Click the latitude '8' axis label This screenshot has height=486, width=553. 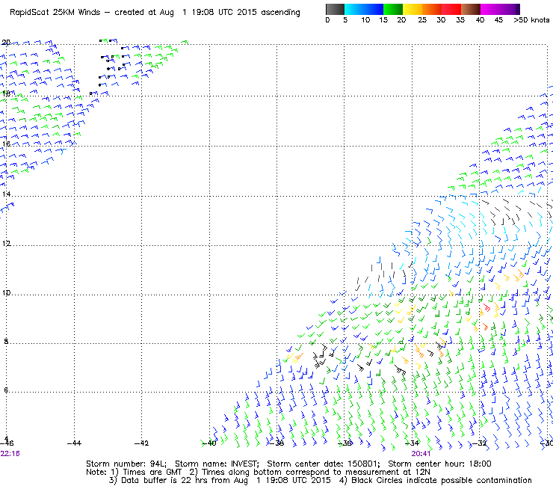pos(6,341)
